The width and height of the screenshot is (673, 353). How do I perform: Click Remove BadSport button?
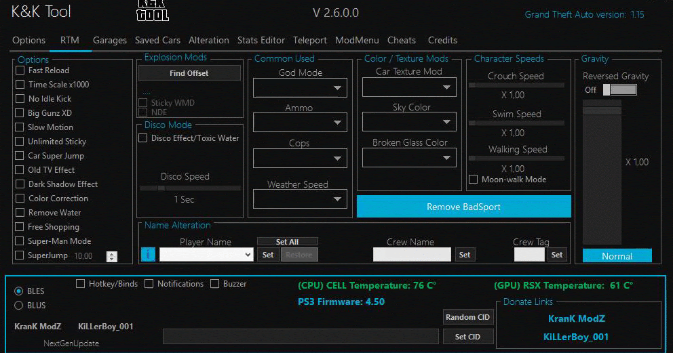[463, 207]
